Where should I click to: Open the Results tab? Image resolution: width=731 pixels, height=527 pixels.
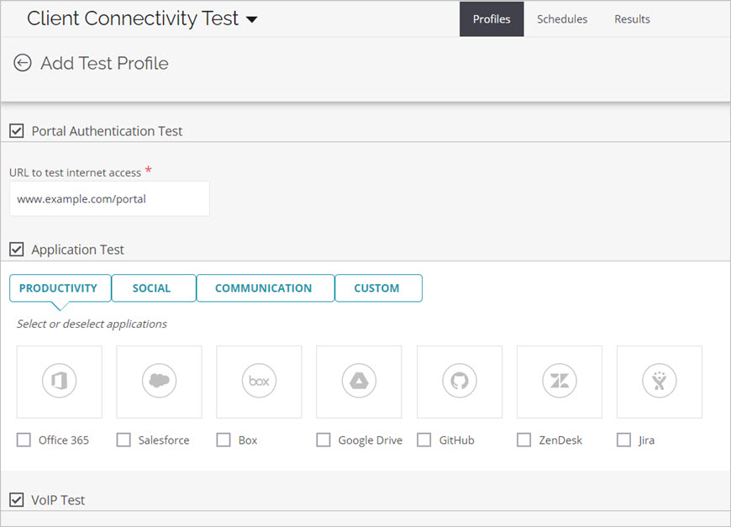tap(632, 18)
